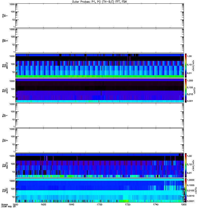Click the 1740 time axis label
199x212 pixels.
(156, 204)
